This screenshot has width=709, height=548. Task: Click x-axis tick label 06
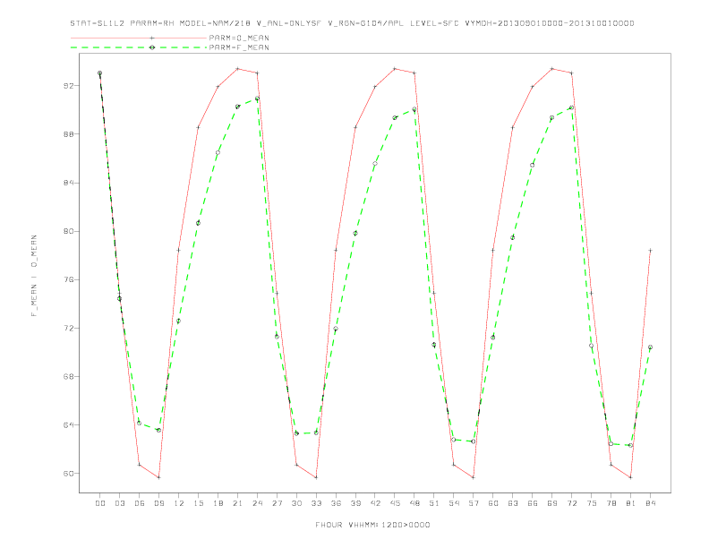click(x=140, y=503)
